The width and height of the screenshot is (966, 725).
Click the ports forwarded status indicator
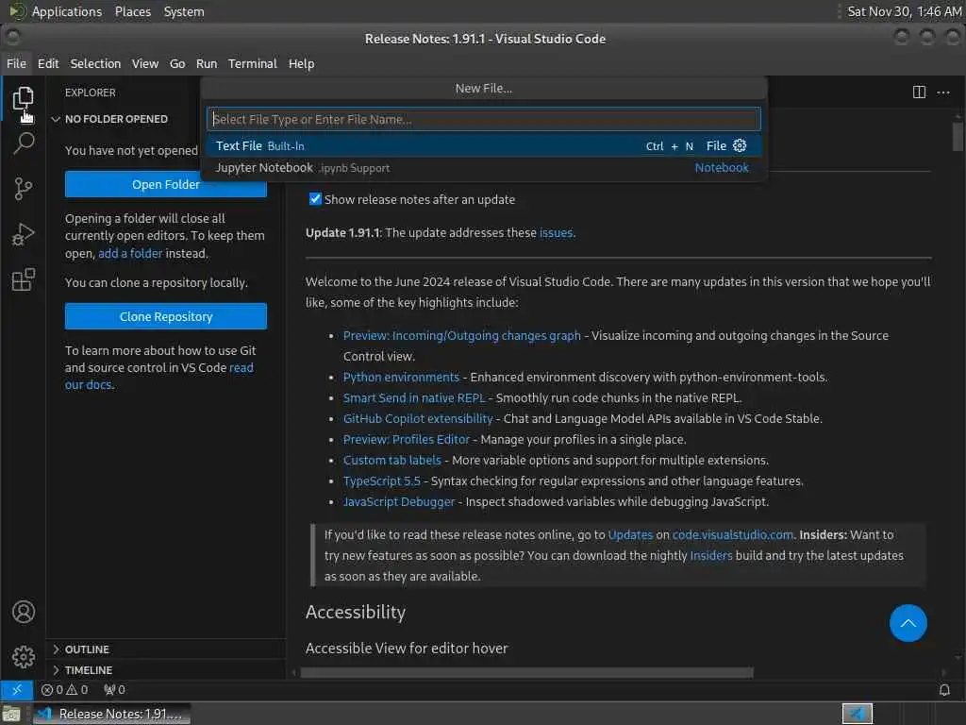pos(114,690)
